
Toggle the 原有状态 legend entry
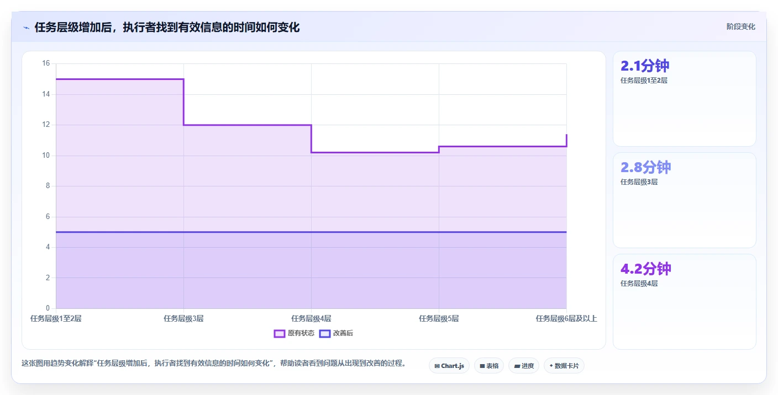294,333
